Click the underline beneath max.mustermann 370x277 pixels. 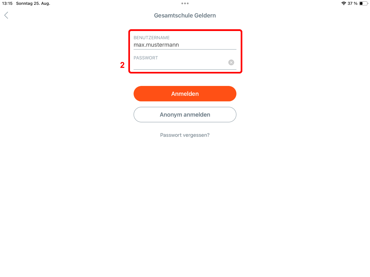click(185, 49)
